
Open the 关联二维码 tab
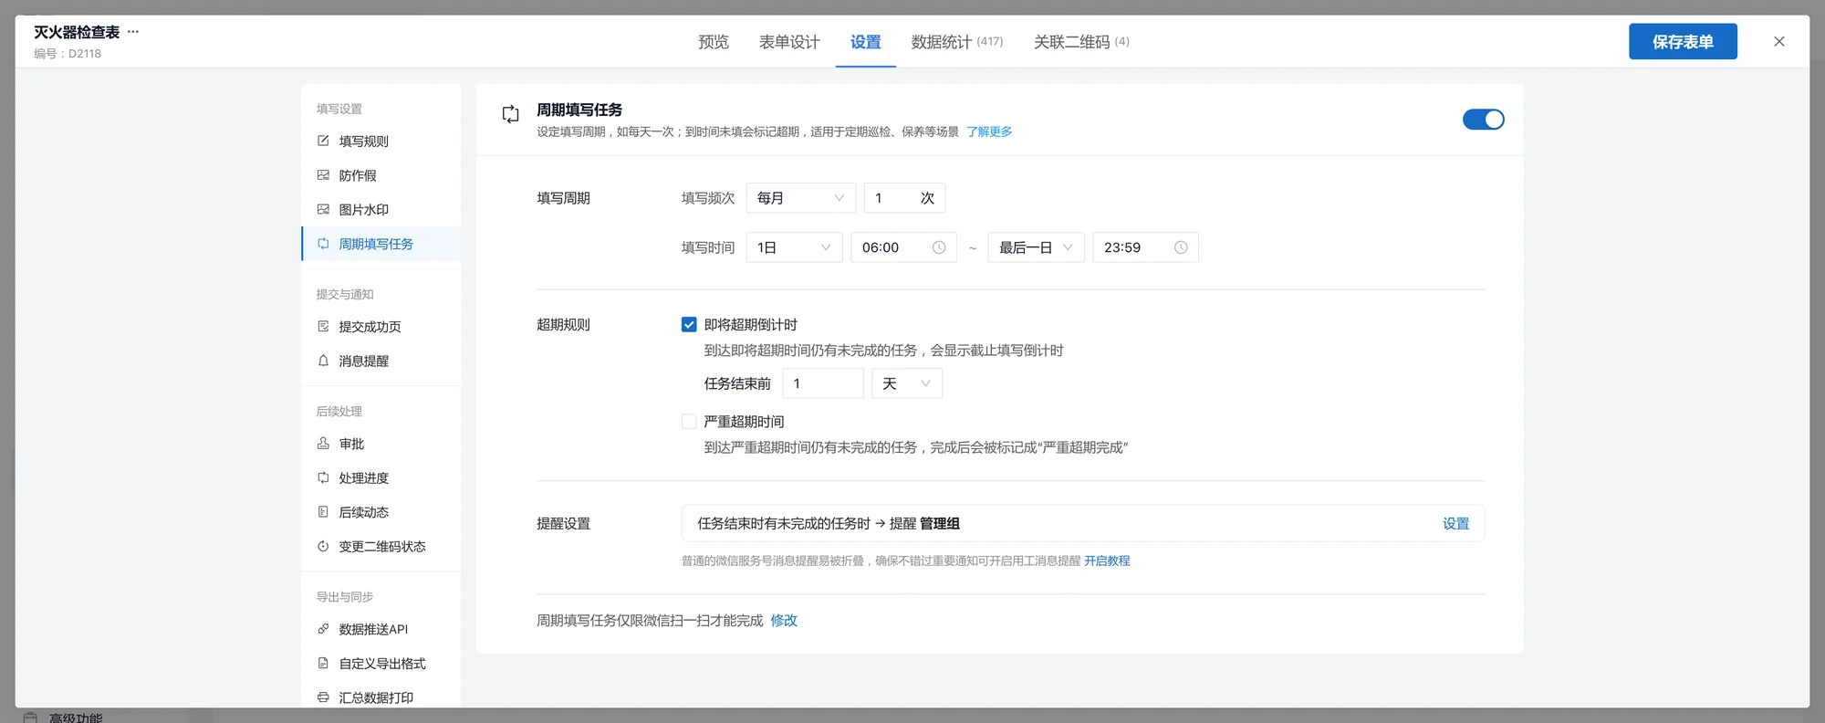pos(1081,42)
